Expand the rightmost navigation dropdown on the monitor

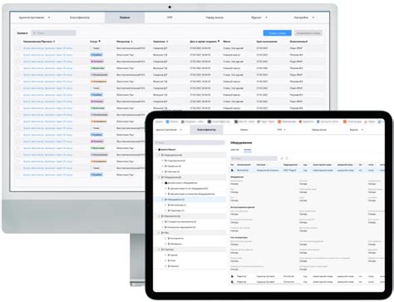[304, 17]
